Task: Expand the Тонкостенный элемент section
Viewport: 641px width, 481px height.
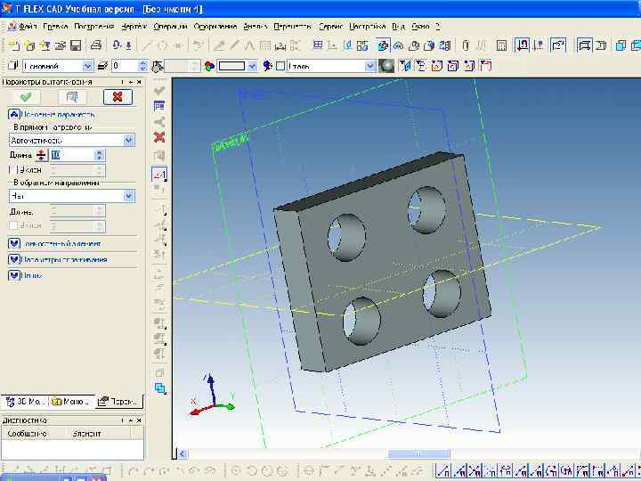Action: point(13,244)
